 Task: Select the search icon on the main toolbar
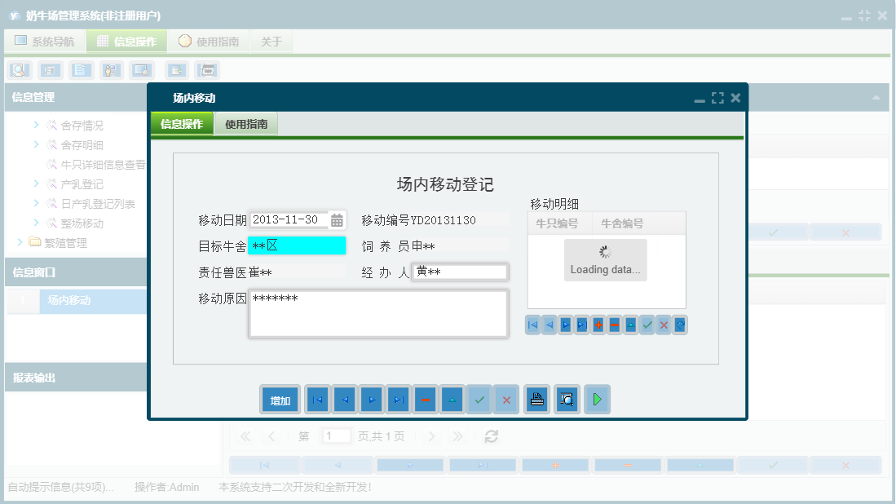18,70
